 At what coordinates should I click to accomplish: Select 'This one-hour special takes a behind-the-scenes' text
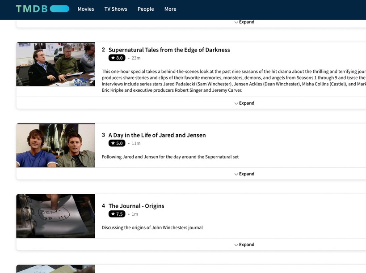pos(234,81)
